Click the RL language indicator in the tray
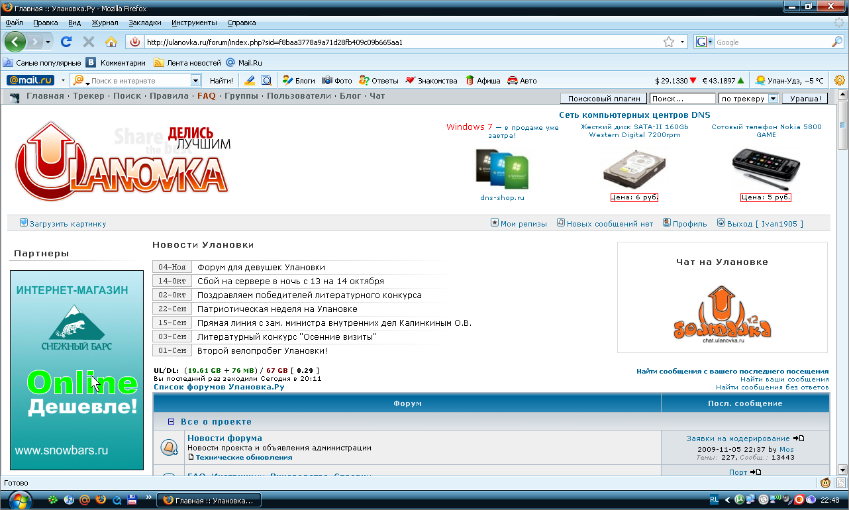The width and height of the screenshot is (849, 510). click(x=715, y=500)
